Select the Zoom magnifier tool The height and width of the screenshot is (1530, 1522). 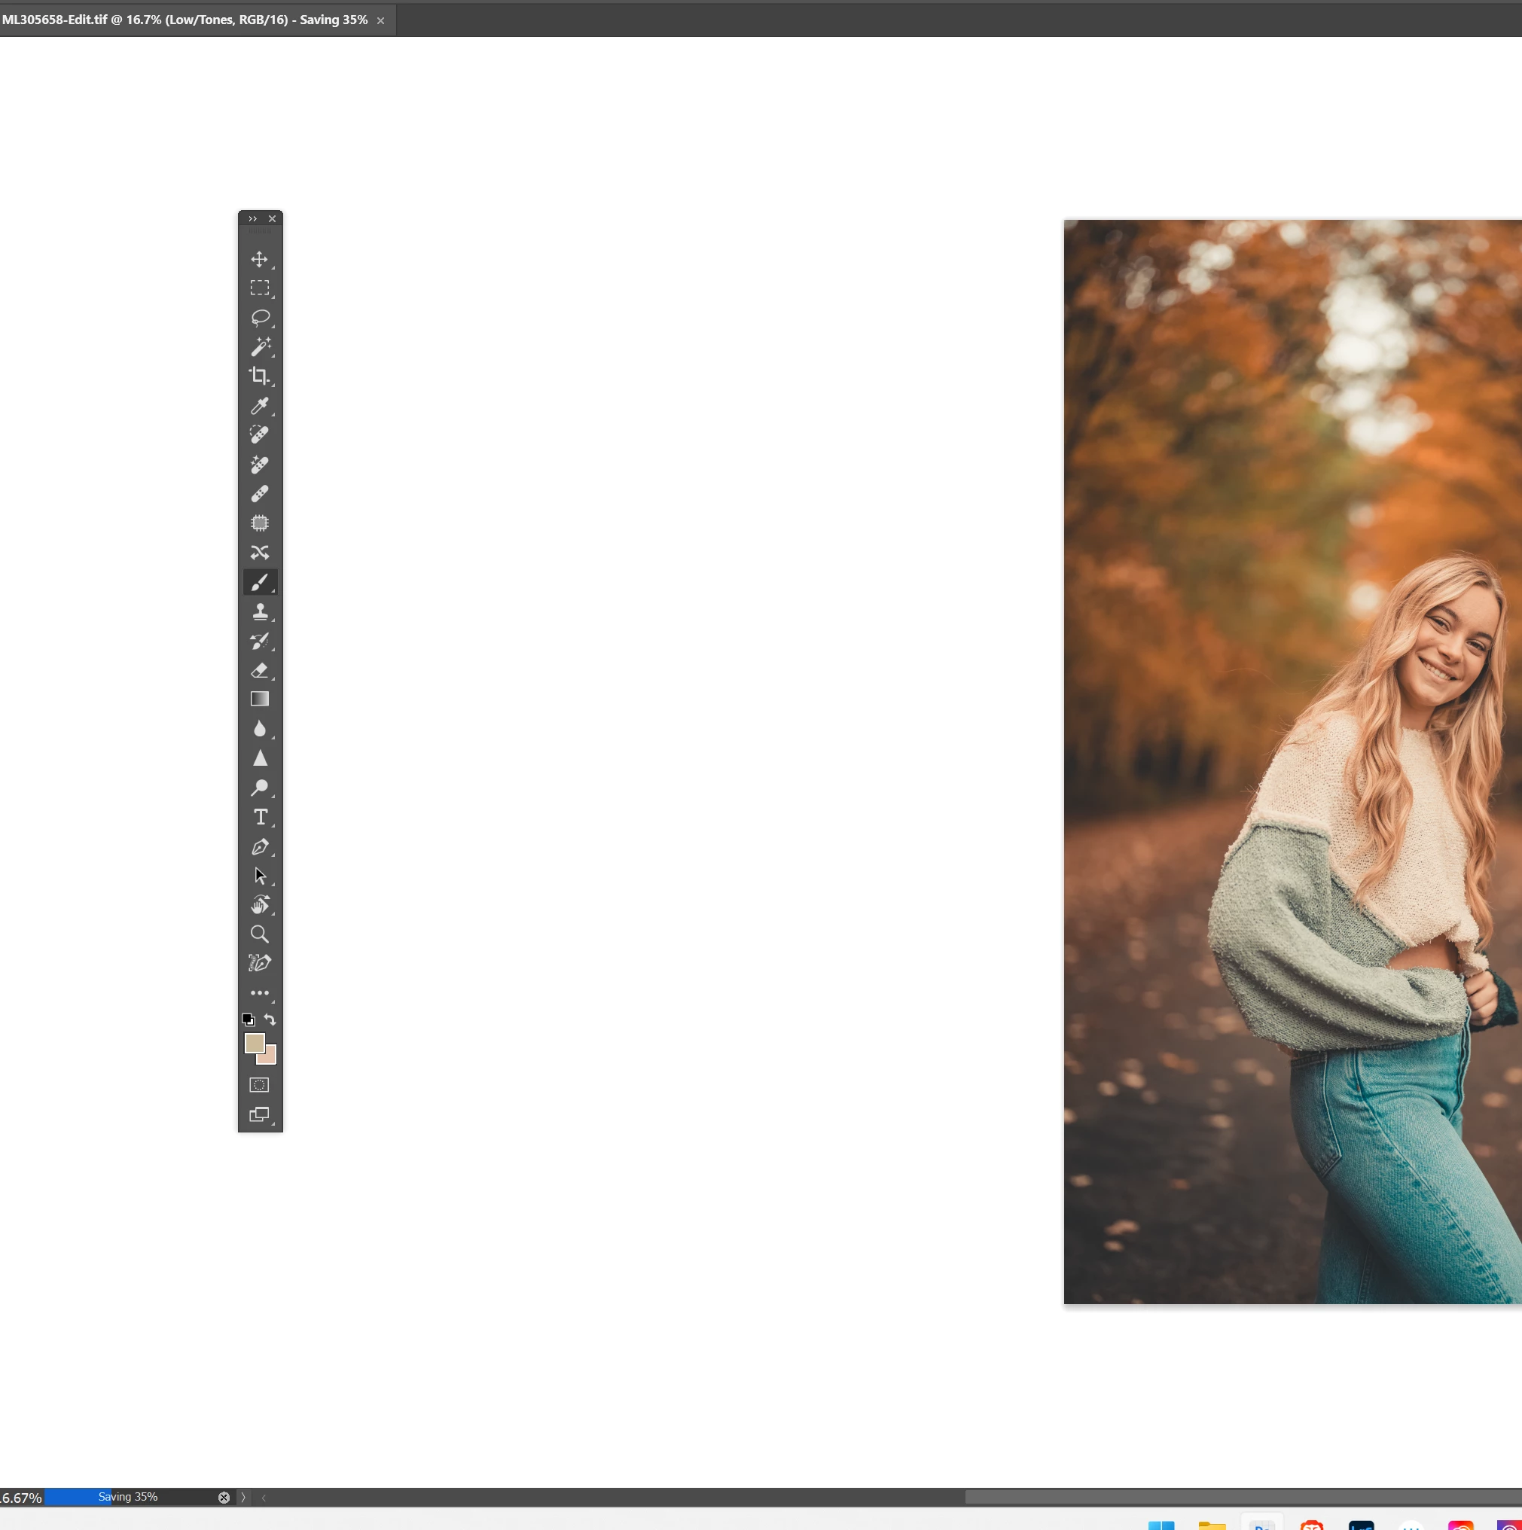[259, 934]
